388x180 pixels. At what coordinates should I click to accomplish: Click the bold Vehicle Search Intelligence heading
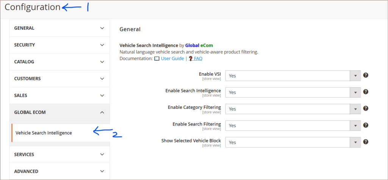coord(149,45)
